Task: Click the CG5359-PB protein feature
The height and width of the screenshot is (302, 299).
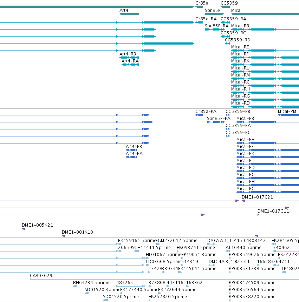Action: click(227, 115)
